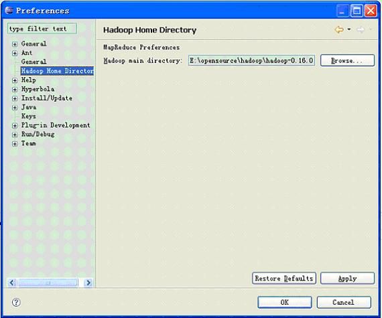Click the forward navigation arrow icon
Viewport: 382px width, 318px height.
pos(361,29)
